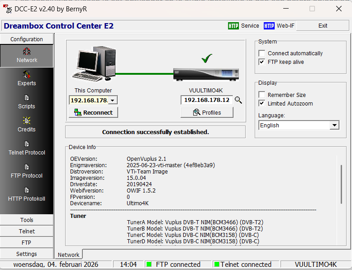Click the bold Tuner heading
This screenshot has height=270, width=352.
(78, 216)
